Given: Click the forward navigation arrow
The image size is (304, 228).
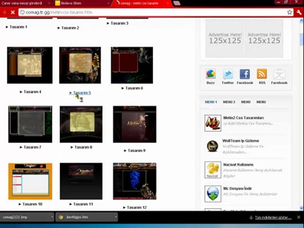Looking at the screenshot, I should point(4,12).
